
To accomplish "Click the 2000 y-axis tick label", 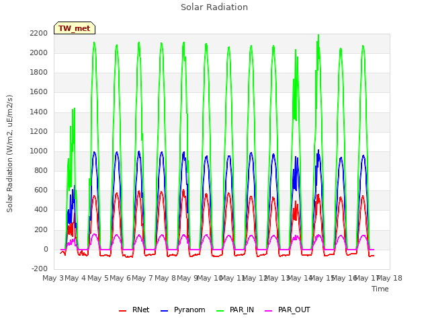I will point(39,52).
